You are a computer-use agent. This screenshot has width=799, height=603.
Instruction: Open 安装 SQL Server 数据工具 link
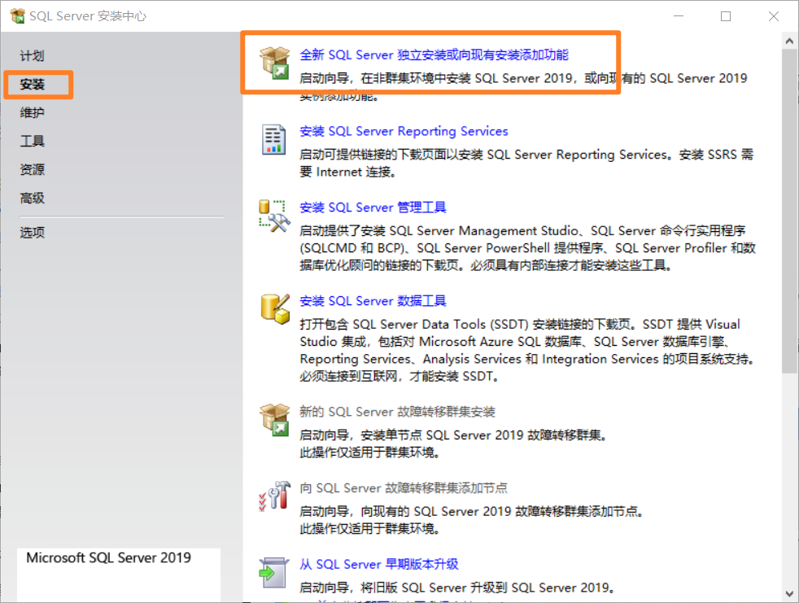(x=373, y=301)
